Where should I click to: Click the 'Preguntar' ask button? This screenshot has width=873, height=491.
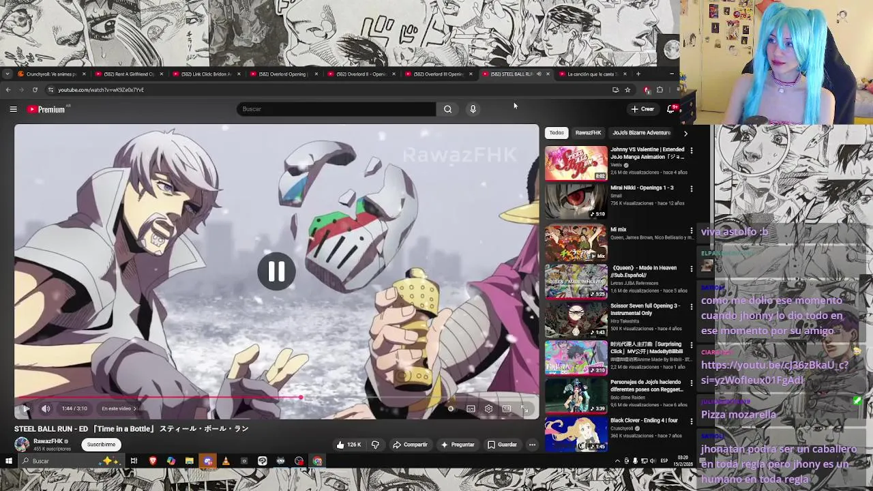pyautogui.click(x=457, y=445)
